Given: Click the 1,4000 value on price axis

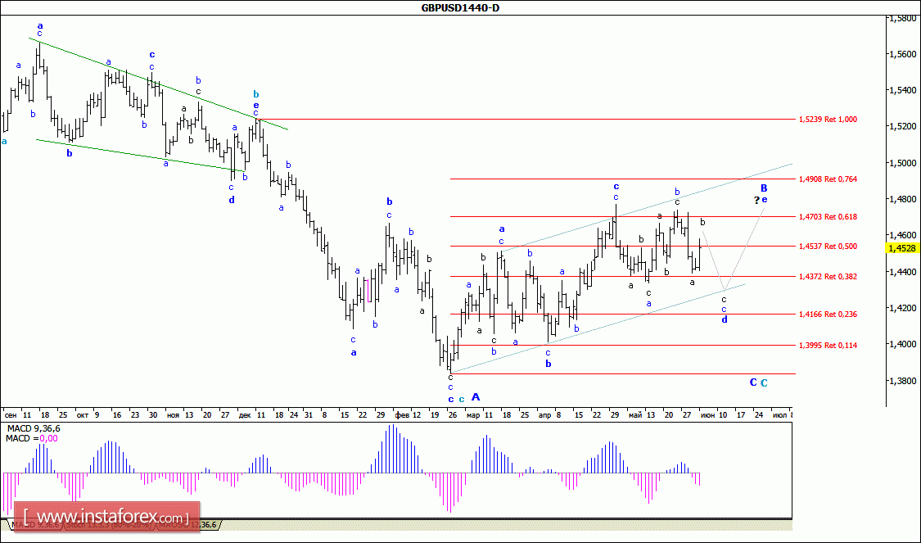Looking at the screenshot, I should click(904, 344).
